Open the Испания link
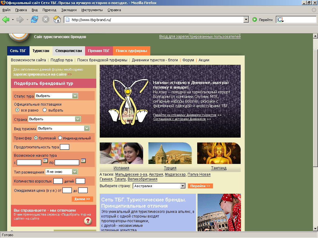This screenshot has width=318, height=238. click(121, 168)
